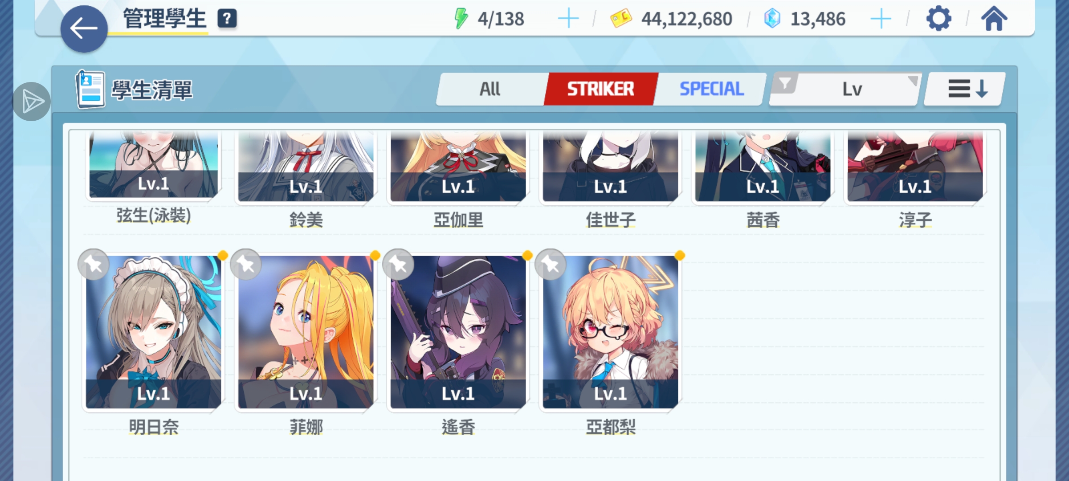Open the filter funnel icon
The image size is (1069, 481).
click(785, 84)
